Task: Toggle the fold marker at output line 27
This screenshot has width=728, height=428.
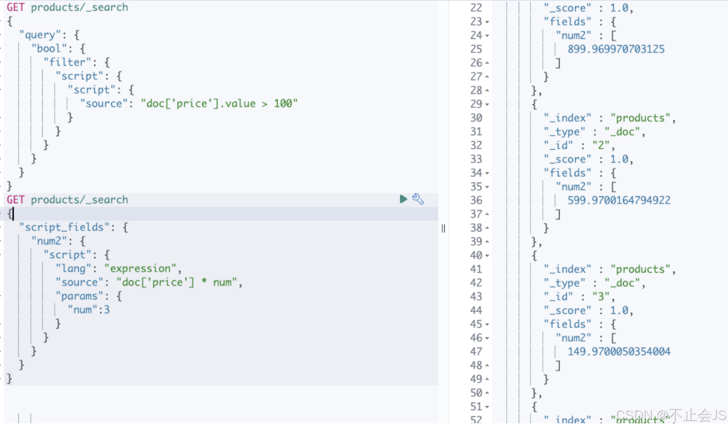Action: coord(487,76)
